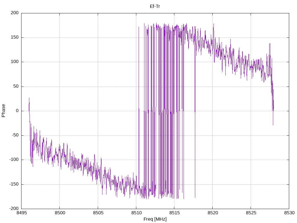Click x-axis tick label 8525

[x=251, y=213]
